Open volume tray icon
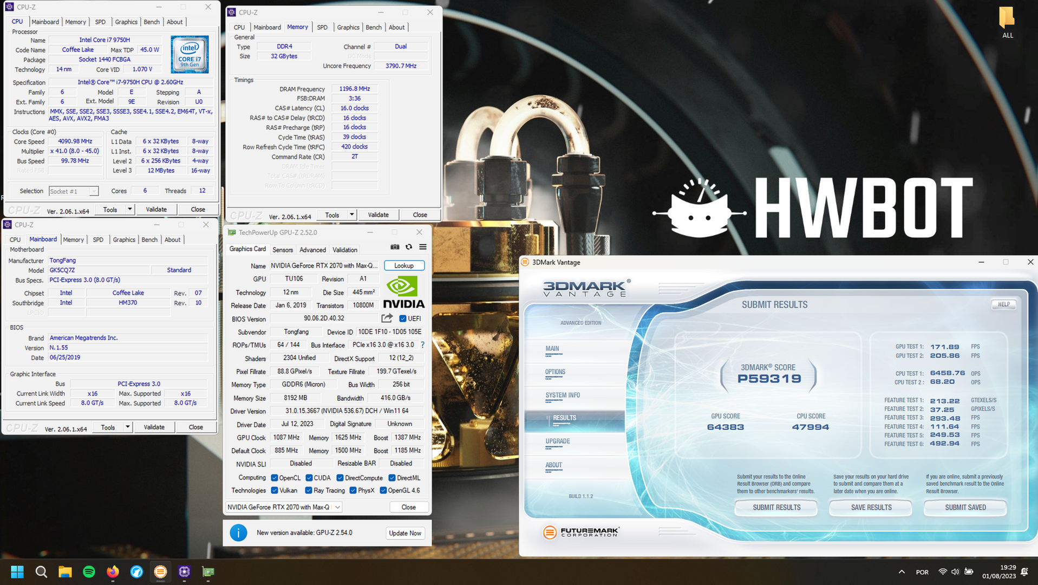Viewport: 1038px width, 585px height. coord(955,572)
